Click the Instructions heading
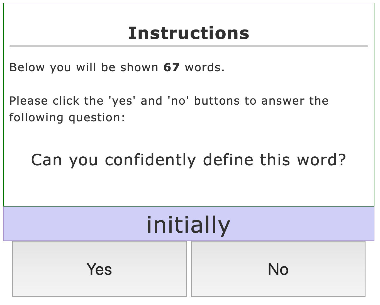The height and width of the screenshot is (305, 380). [x=189, y=33]
